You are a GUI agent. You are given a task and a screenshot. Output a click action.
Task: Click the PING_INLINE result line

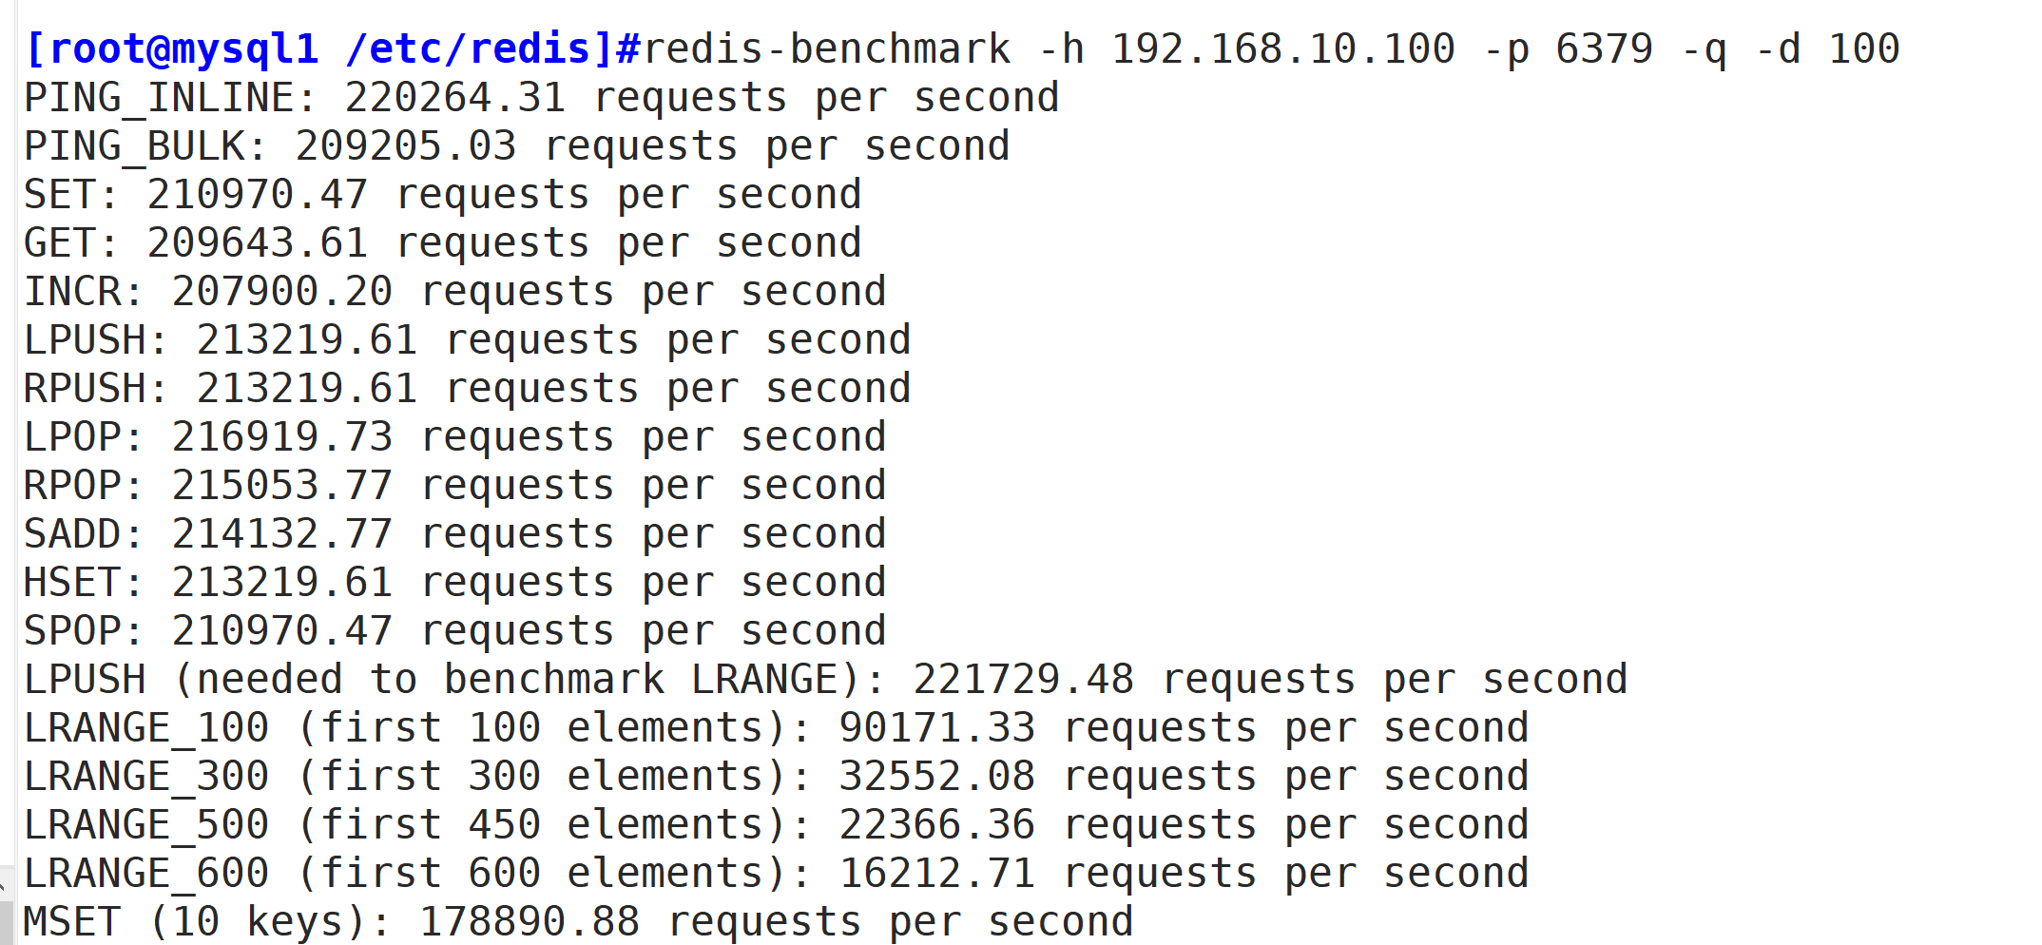(542, 98)
